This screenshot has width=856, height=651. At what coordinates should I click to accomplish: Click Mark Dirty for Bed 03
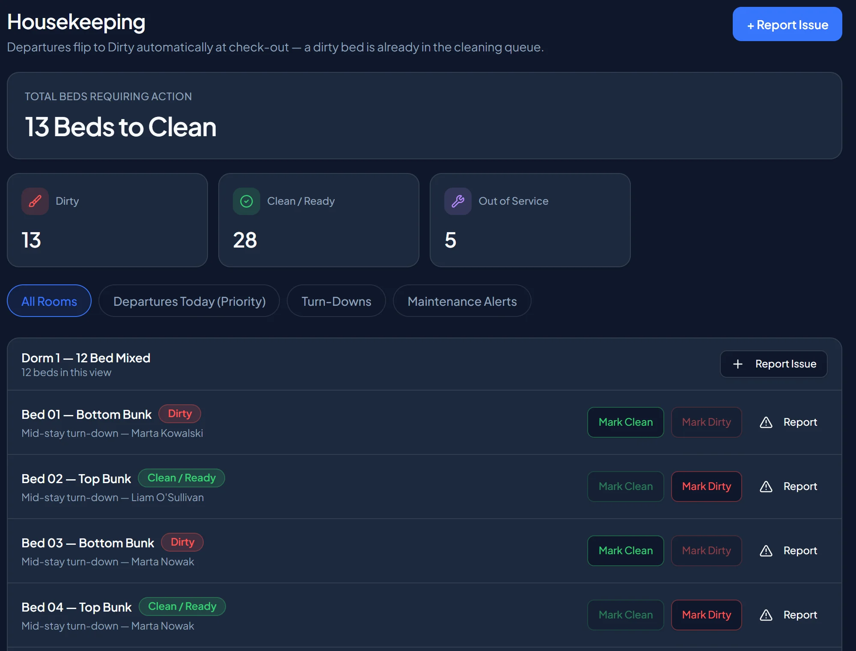click(707, 551)
